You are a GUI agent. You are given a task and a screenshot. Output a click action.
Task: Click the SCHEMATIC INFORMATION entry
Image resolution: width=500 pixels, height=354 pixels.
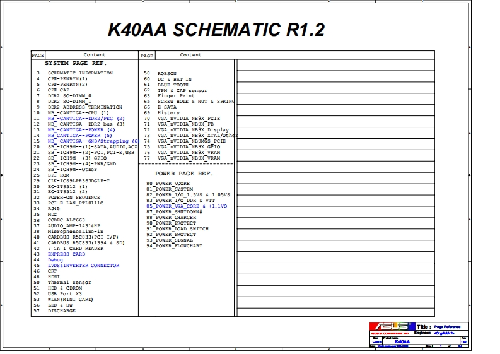[80, 73]
